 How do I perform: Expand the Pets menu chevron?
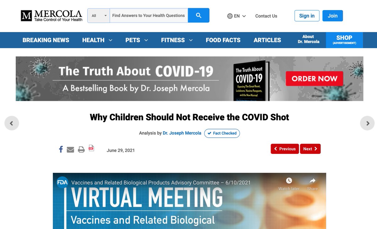click(146, 40)
